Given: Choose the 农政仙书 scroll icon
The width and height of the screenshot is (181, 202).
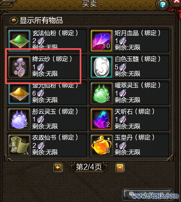Looking at the screenshot, I should pyautogui.click(x=20, y=145).
